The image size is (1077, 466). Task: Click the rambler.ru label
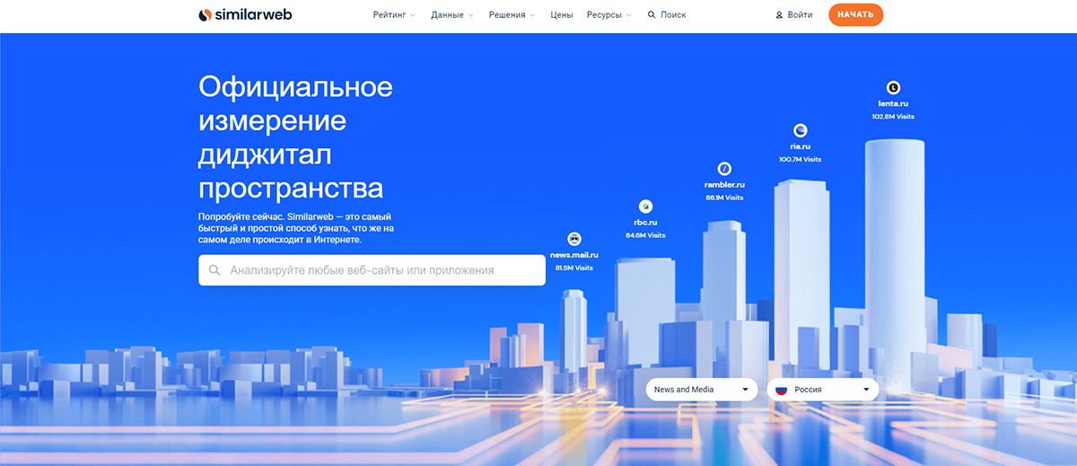click(x=724, y=185)
